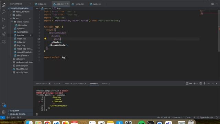Open Spotify from the dock
The width and height of the screenshot is (220, 124).
(141, 123)
